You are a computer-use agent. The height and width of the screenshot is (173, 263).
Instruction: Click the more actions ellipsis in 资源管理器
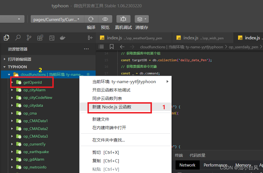click(x=86, y=49)
